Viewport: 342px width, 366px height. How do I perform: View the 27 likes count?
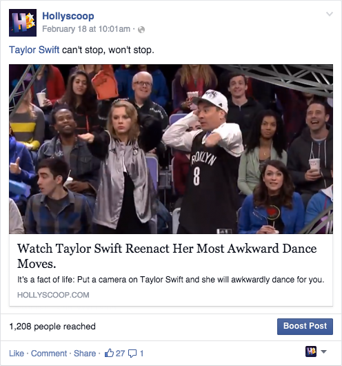[120, 354]
